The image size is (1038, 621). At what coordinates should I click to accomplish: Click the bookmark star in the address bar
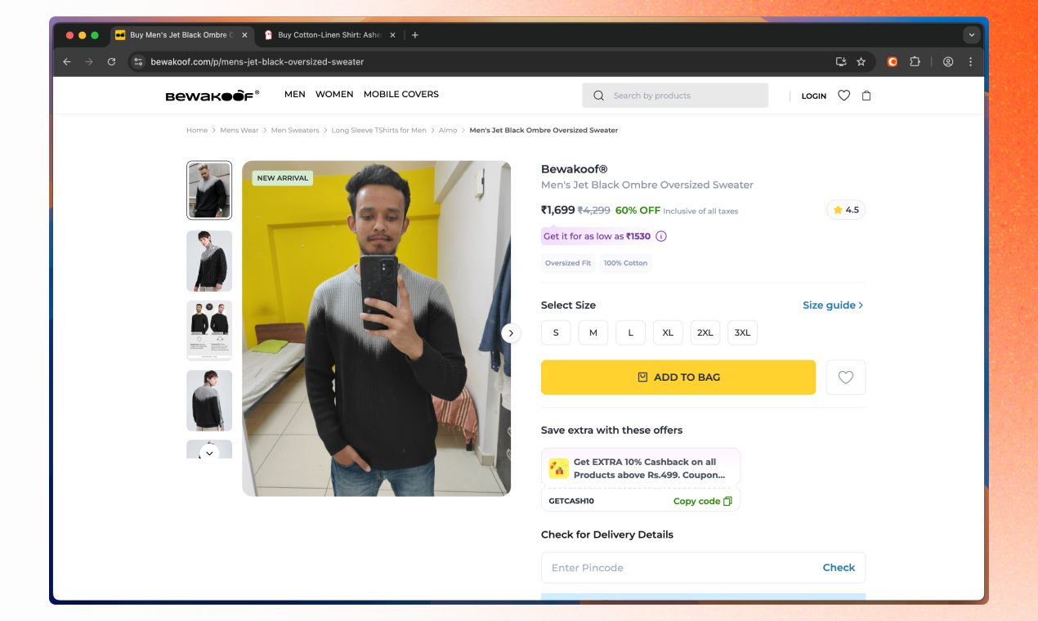860,61
